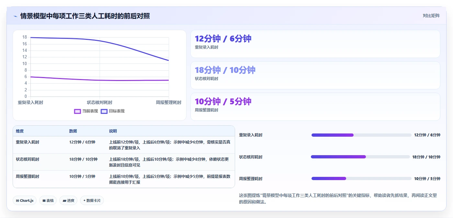The width and height of the screenshot is (453, 218).
Task: Click the description starting 上线前12分钟/项
Action: pos(170,145)
